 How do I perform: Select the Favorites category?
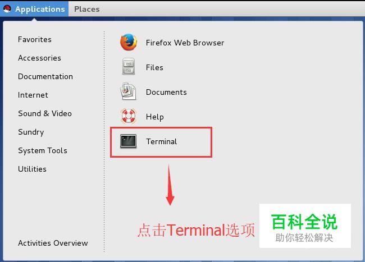[35, 39]
